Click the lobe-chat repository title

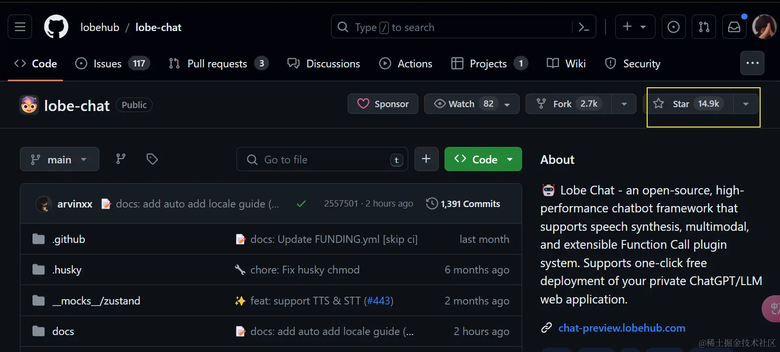(77, 106)
